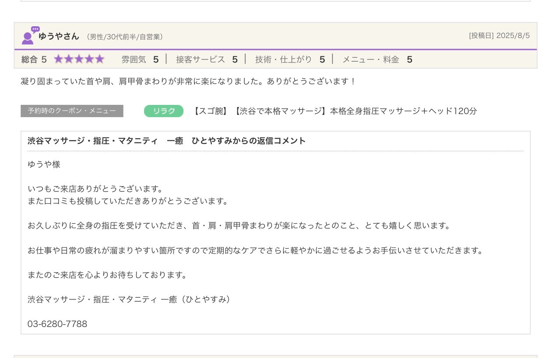Click the phone number 03-6280-7788
553x358 pixels.
click(57, 324)
